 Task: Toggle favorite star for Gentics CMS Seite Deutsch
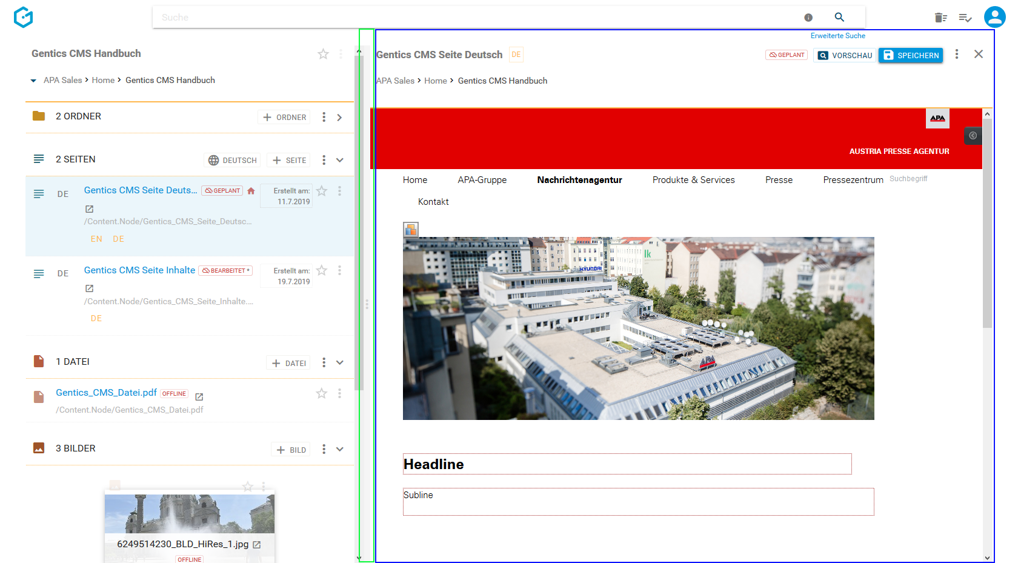click(x=322, y=191)
